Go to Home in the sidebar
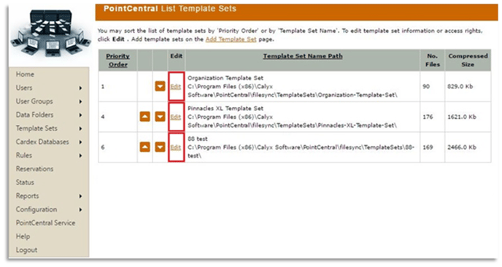 [x=25, y=74]
